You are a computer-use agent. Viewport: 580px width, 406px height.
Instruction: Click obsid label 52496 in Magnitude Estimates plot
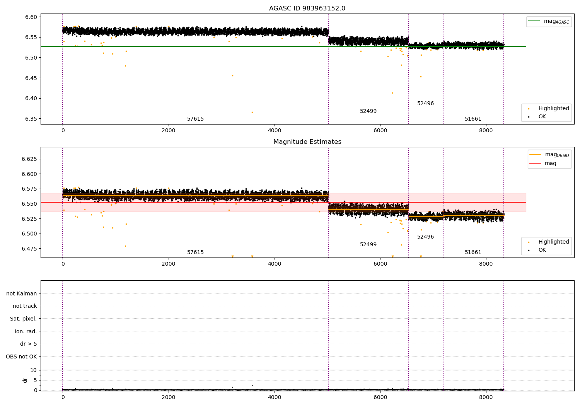tap(425, 237)
